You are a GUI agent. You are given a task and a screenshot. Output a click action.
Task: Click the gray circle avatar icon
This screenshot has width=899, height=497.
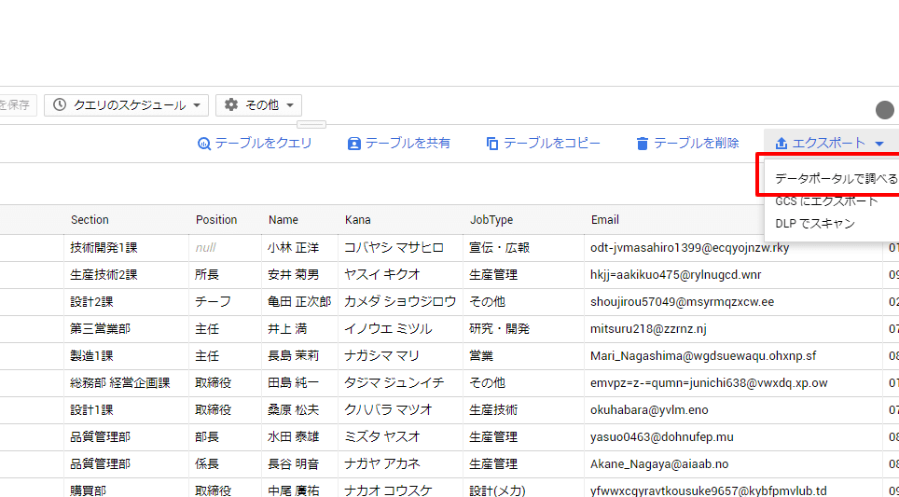click(884, 110)
